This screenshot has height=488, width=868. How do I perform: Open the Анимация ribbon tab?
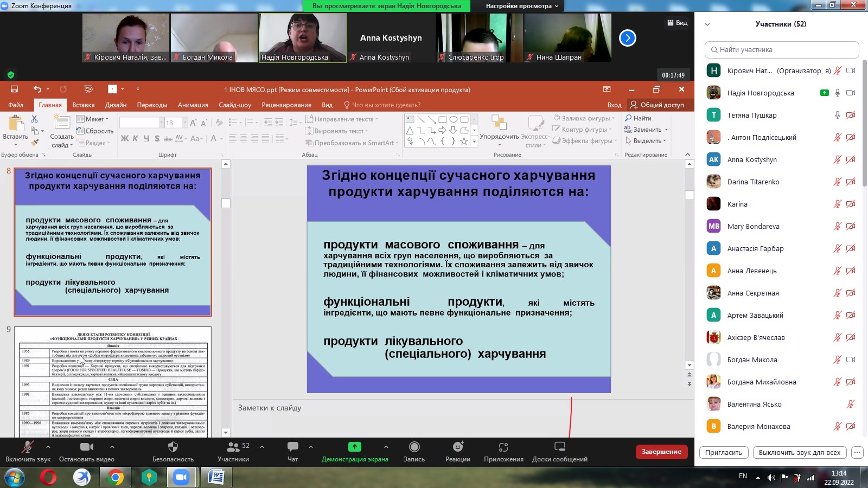tap(193, 105)
